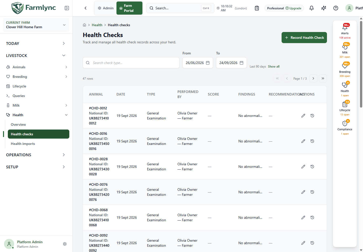Sort by the DATE column header
Screen dimensions: 363x252
pos(121,94)
